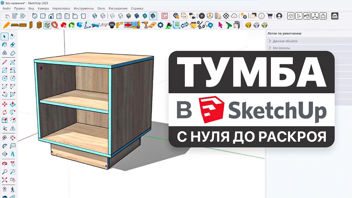The height and width of the screenshot is (198, 352).
Task: Open the Расширения menu
Action: [118, 9]
